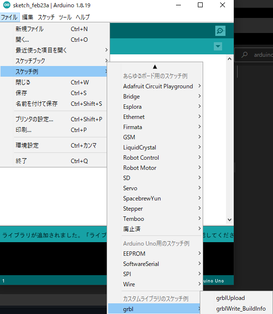Open 環境設定 preferences entry

[54, 146]
